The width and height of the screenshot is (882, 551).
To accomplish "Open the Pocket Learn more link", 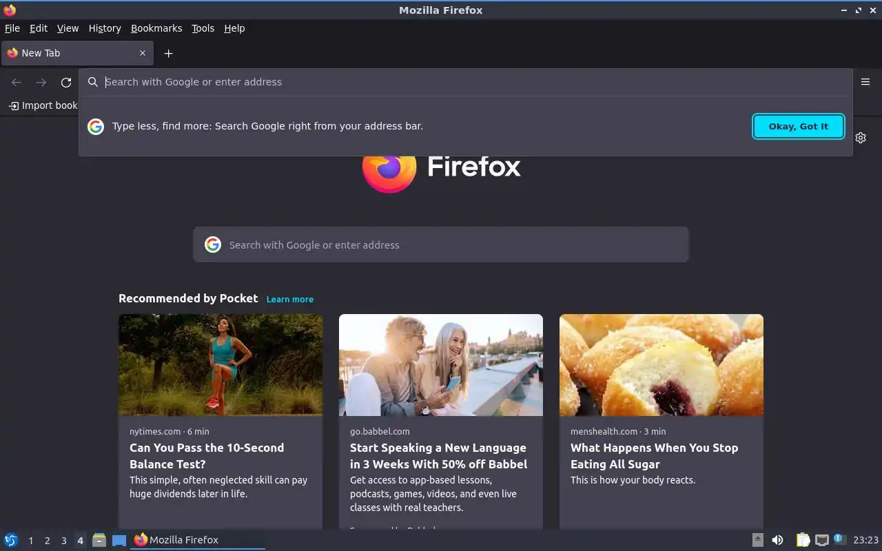I will 290,299.
